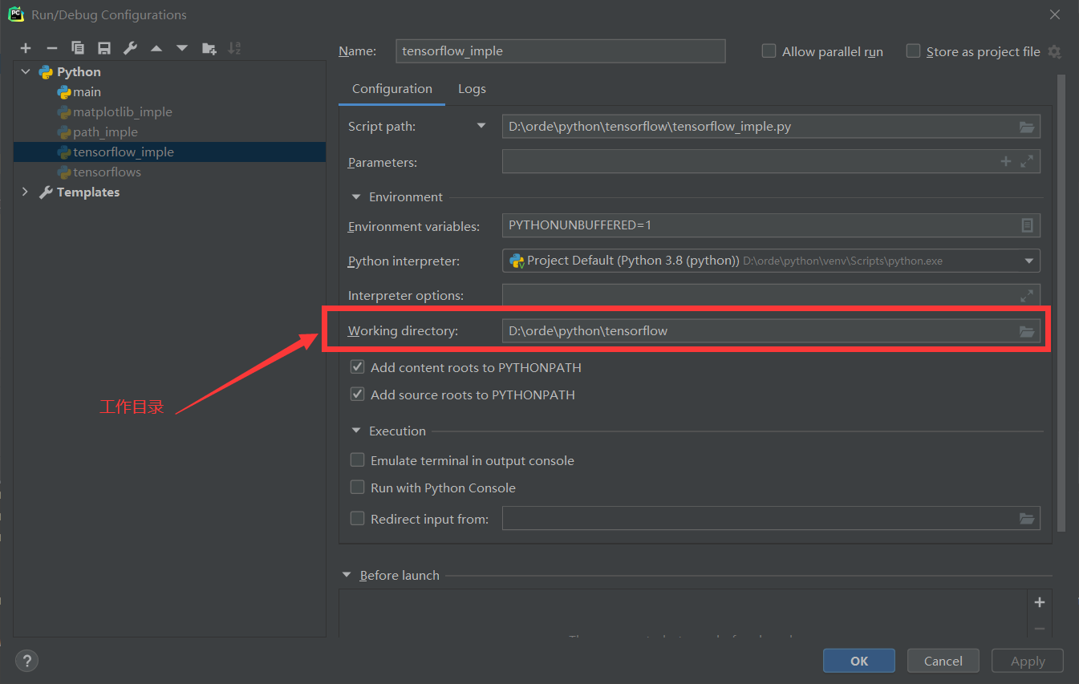Image resolution: width=1079 pixels, height=684 pixels.
Task: Expand the Interpreter options field
Action: point(1027,295)
